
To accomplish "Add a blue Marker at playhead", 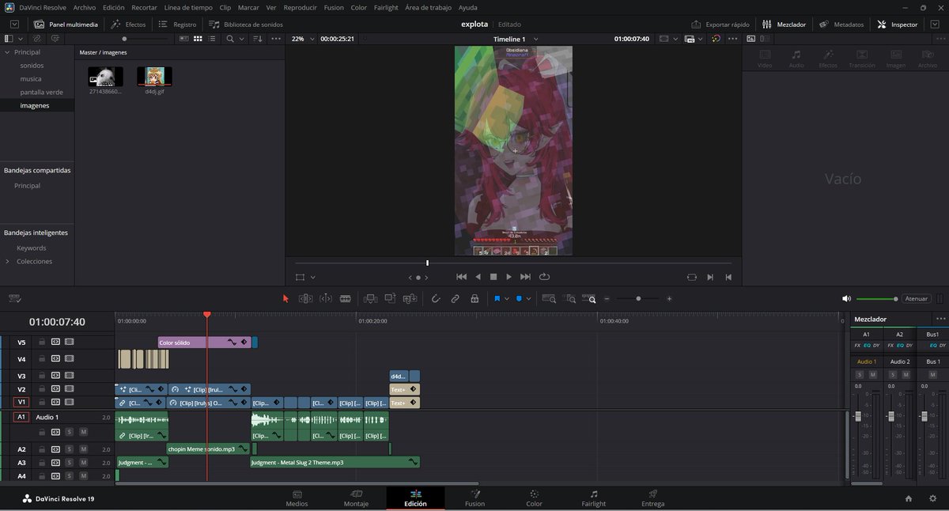I will [520, 298].
